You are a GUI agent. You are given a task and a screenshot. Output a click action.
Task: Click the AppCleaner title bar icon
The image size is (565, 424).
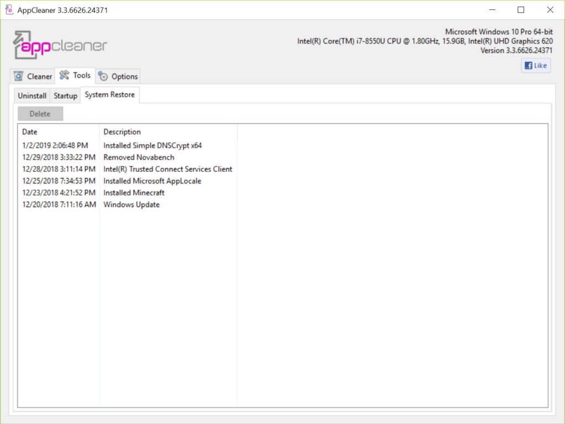9,10
